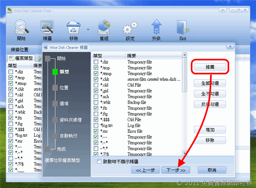Check the *.ftg checkbox in wizard list
This screenshot has height=188, width=256.
[96, 114]
